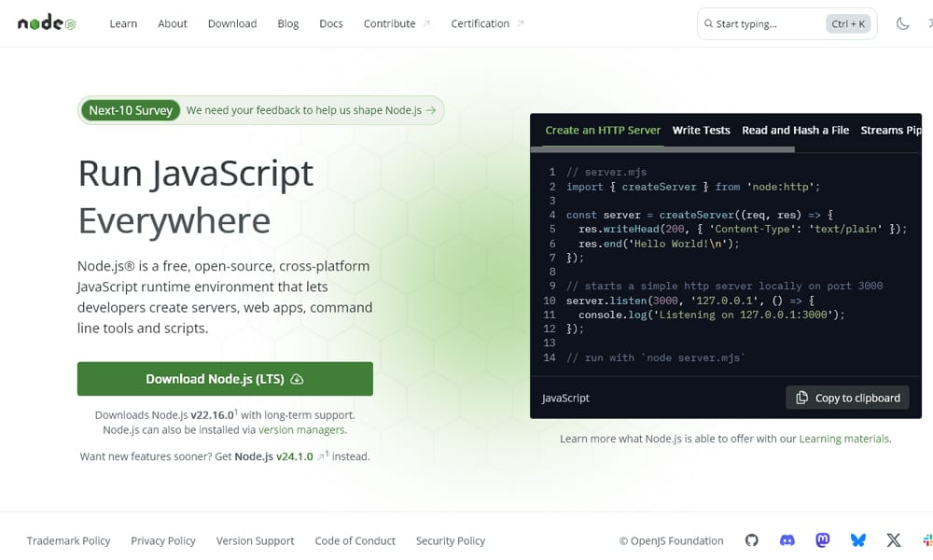Visit the Mastodon profile via footer icon

(822, 539)
